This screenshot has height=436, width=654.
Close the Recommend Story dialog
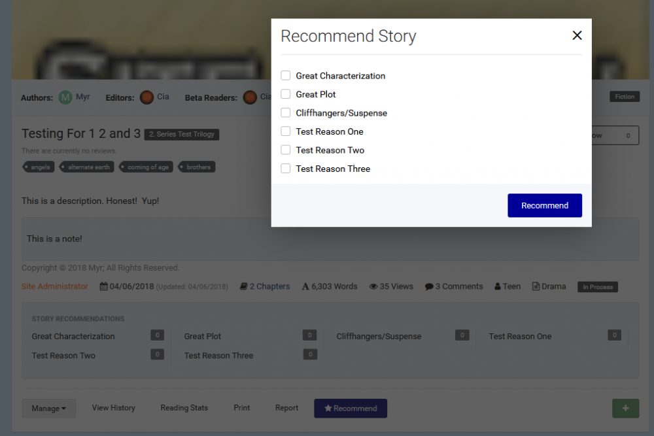[577, 36]
